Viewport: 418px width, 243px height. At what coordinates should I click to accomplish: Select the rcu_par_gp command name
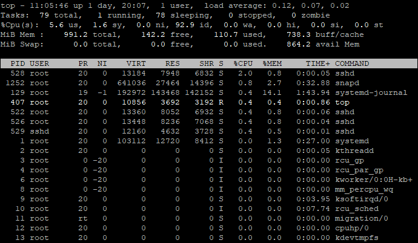coord(359,170)
